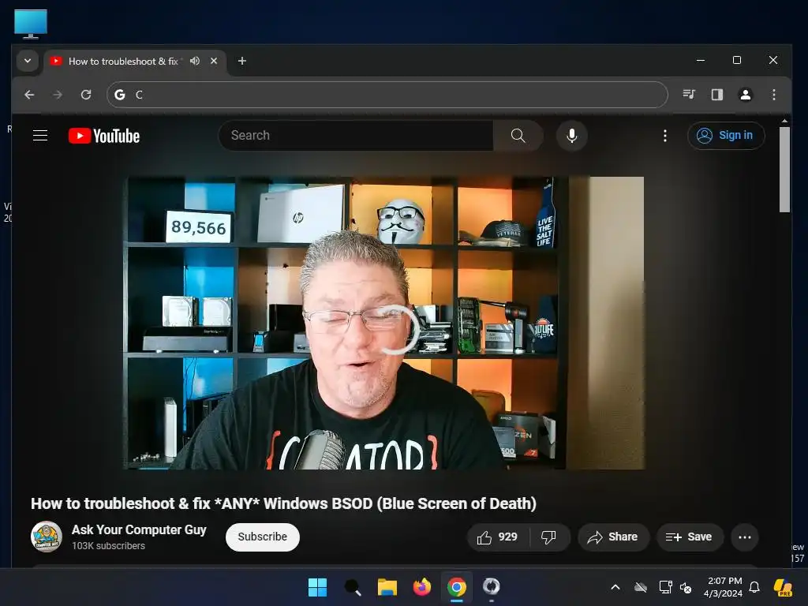Open the Windows Start menu
Image resolution: width=808 pixels, height=606 pixels.
click(x=317, y=587)
